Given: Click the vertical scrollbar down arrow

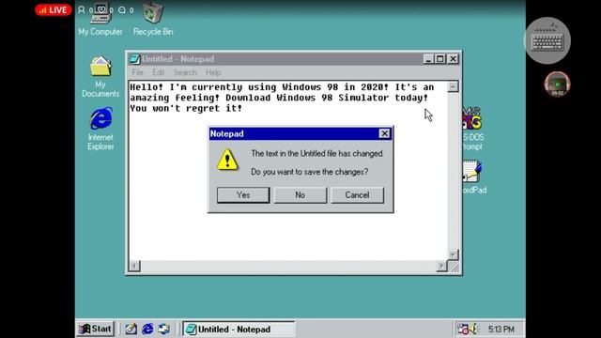Looking at the screenshot, I should pos(453,254).
